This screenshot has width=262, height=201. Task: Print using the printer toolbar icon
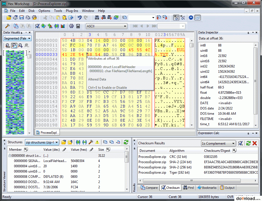pos(28,17)
